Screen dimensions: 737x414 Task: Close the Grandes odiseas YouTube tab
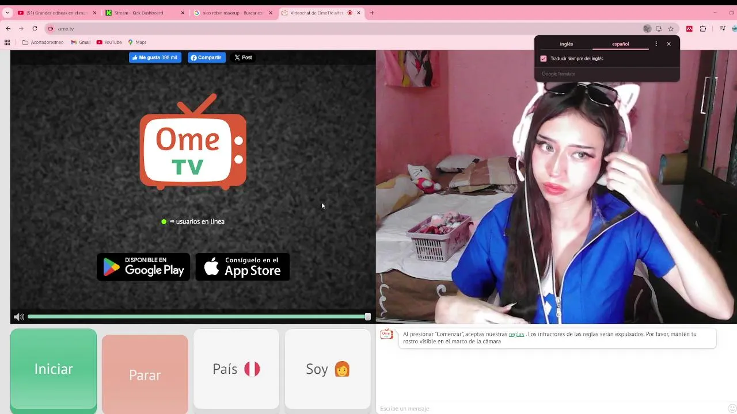[x=94, y=13]
